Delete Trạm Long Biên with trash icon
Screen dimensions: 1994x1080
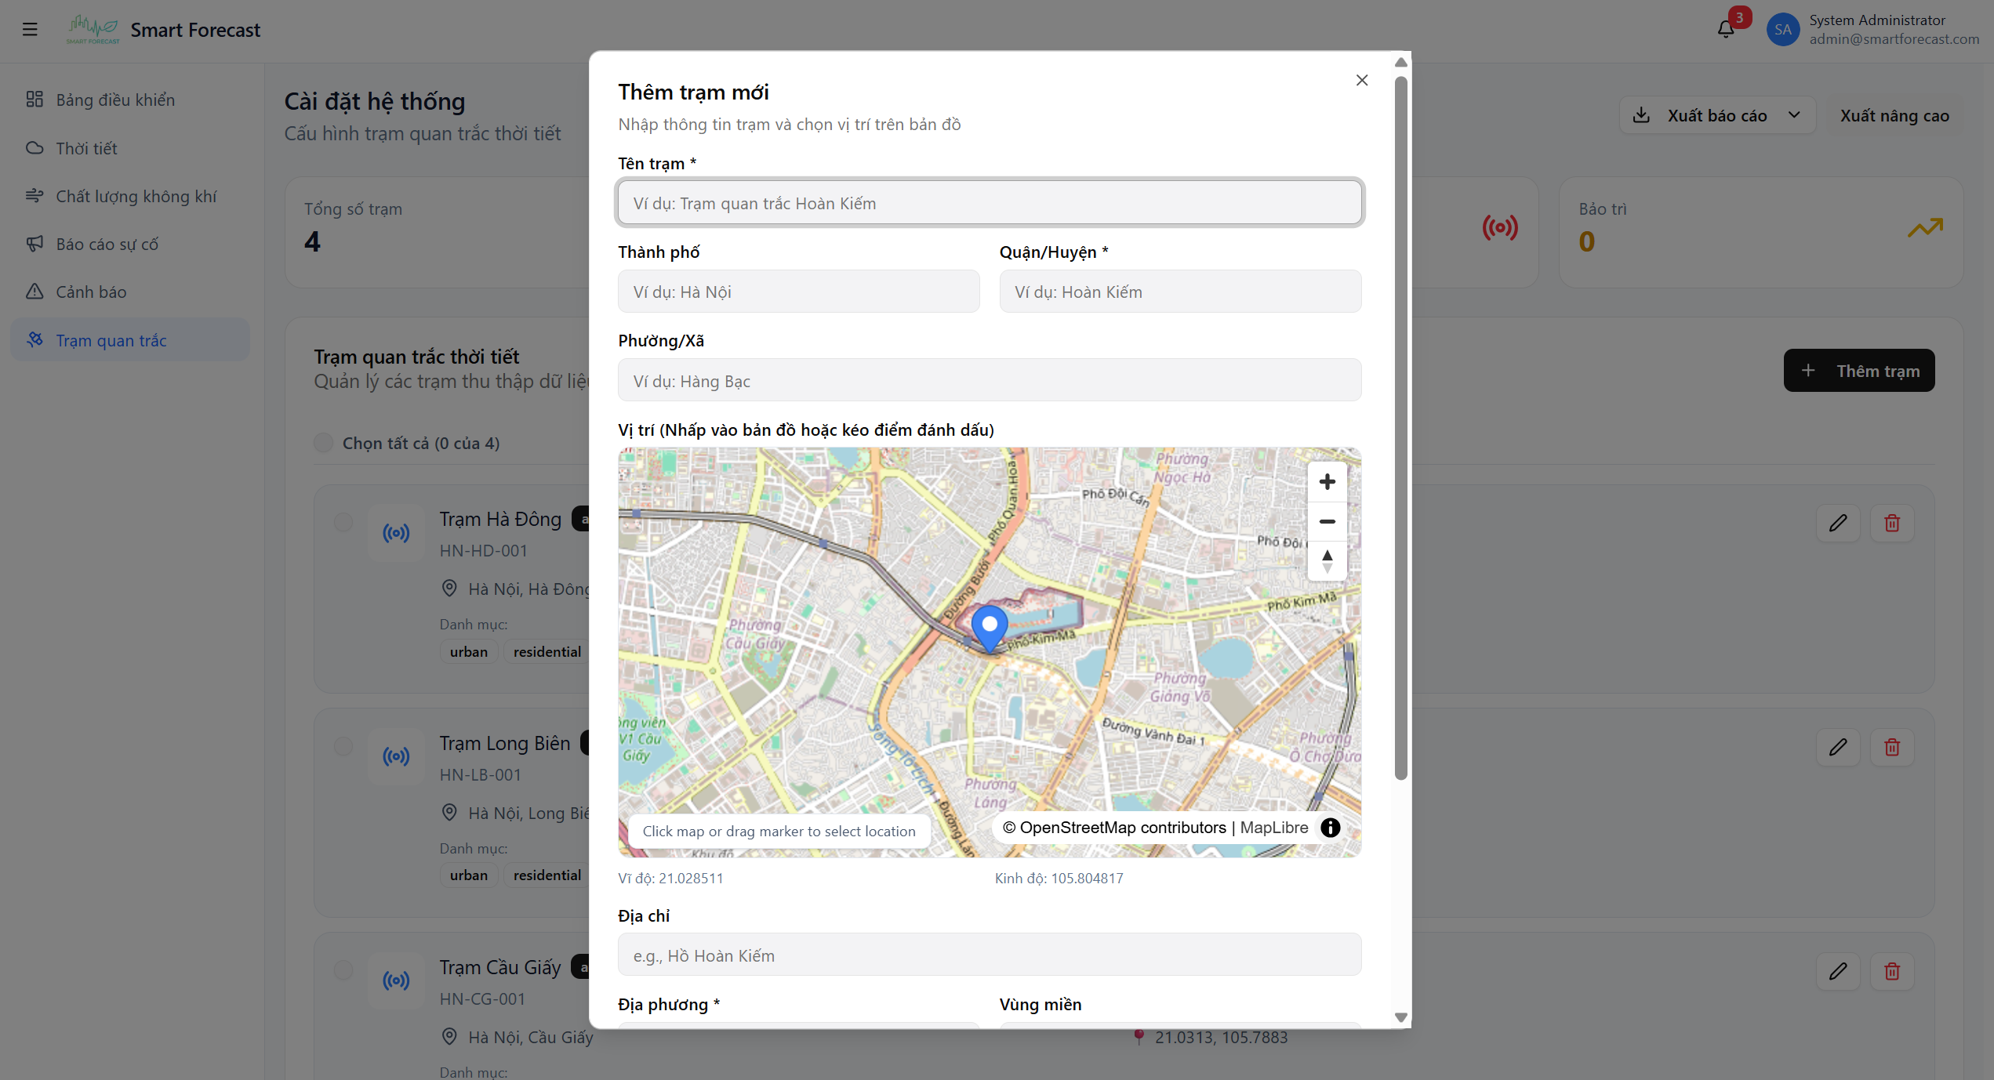tap(1892, 747)
